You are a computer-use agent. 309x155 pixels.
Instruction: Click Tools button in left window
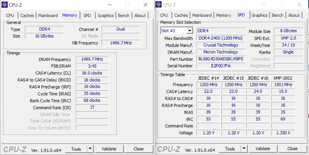76,149
